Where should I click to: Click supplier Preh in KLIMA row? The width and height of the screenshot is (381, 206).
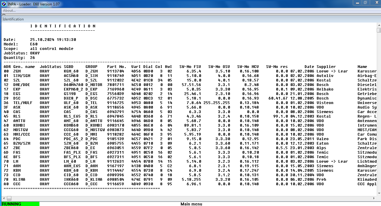(321, 179)
